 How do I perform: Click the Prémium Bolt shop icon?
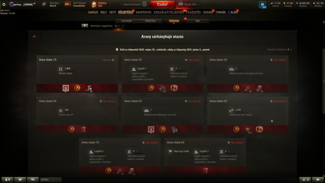pyautogui.click(x=94, y=4)
